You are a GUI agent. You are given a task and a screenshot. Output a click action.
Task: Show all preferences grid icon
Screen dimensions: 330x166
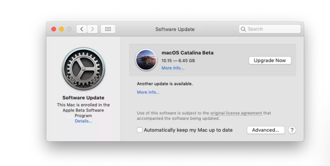tap(108, 29)
